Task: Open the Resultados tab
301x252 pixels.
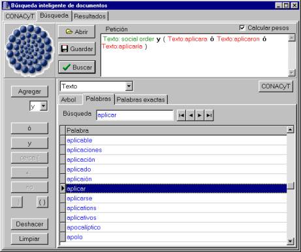Action: (89, 16)
